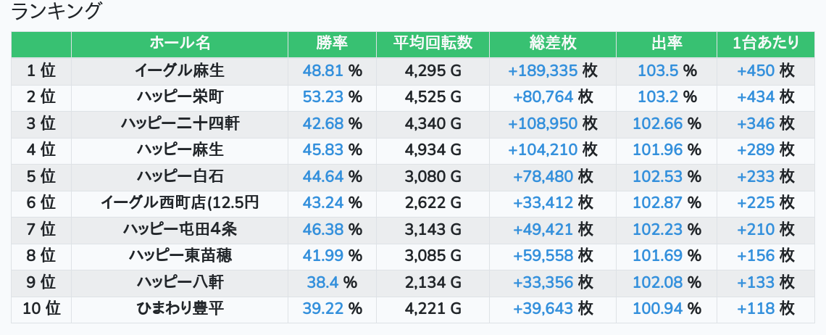Open the win rate 48.81 link
The width and height of the screenshot is (826, 335).
click(323, 70)
